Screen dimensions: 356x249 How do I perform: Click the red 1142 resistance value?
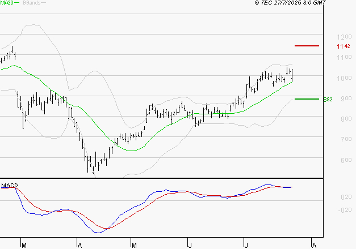click(344, 46)
